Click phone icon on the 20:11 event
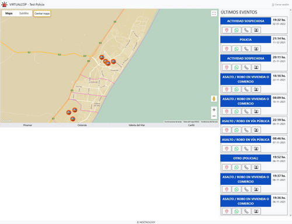This screenshot has height=224, width=292. (x=246, y=67)
